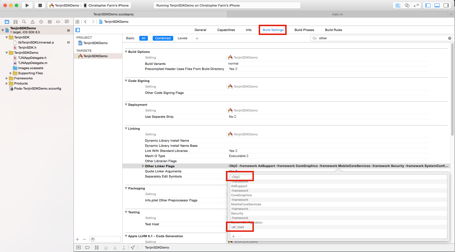
Task: Toggle breakpoints in debug bar
Action: pyautogui.click(x=87, y=247)
